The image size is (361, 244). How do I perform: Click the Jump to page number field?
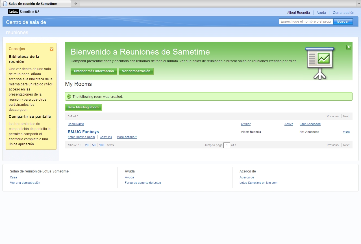tap(227, 145)
